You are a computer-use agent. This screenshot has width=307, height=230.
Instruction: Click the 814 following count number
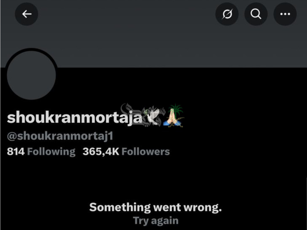coord(16,152)
